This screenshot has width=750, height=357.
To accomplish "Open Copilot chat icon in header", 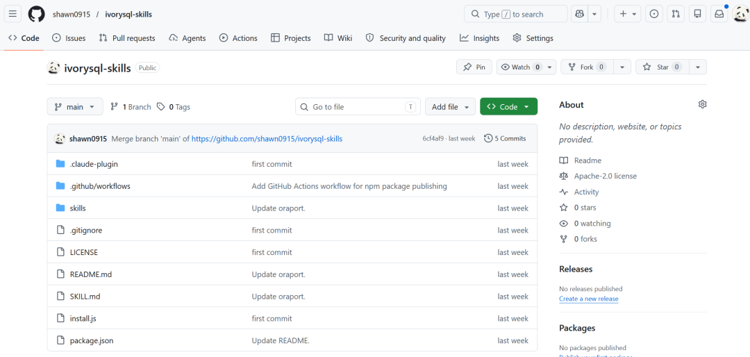I will pyautogui.click(x=578, y=15).
